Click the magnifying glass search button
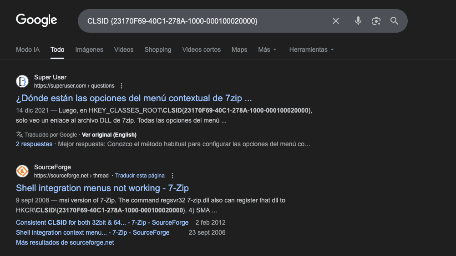The image size is (456, 256). [x=394, y=21]
